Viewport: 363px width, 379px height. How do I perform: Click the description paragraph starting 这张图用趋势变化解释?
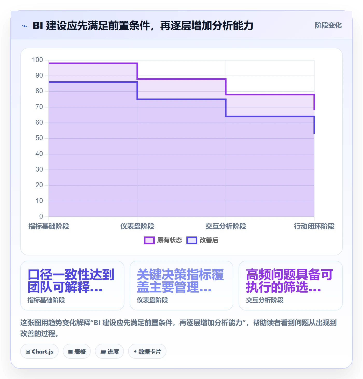pos(179,328)
